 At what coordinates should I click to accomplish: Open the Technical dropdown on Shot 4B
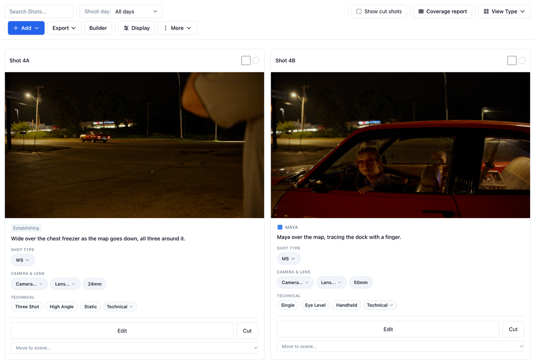pyautogui.click(x=380, y=305)
